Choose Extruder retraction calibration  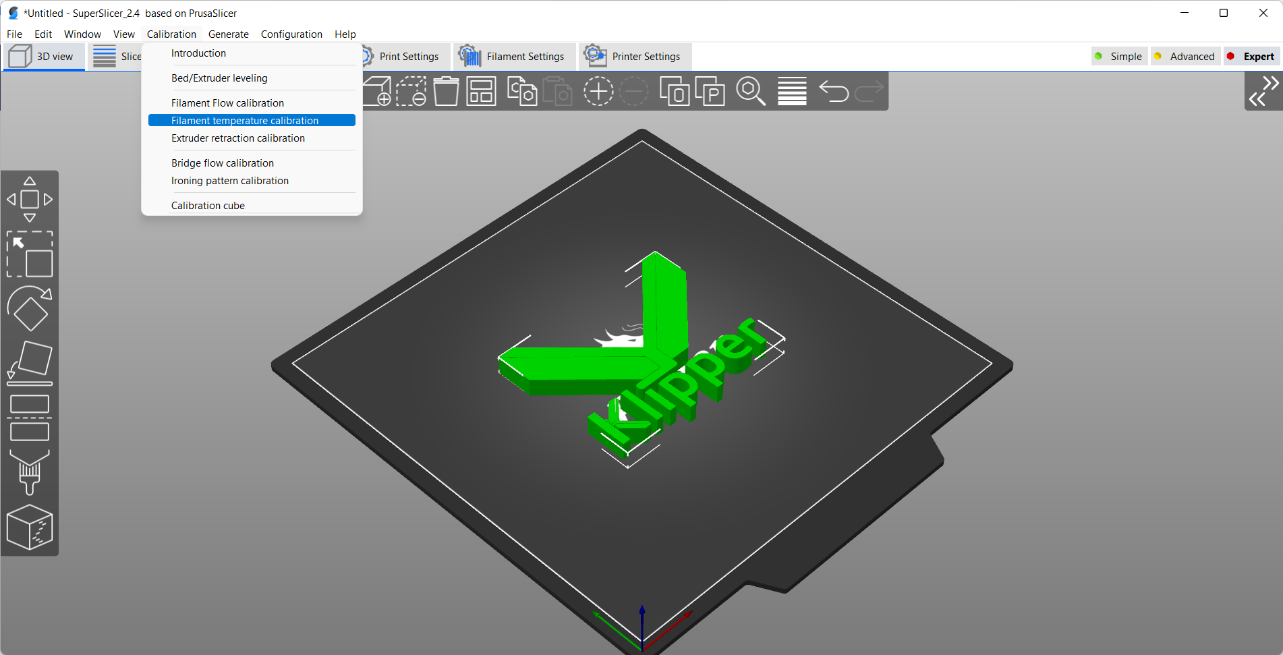[252, 138]
